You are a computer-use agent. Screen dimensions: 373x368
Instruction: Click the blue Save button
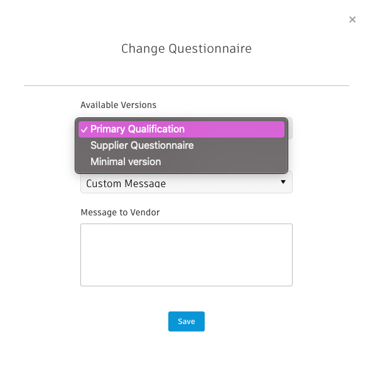186,322
